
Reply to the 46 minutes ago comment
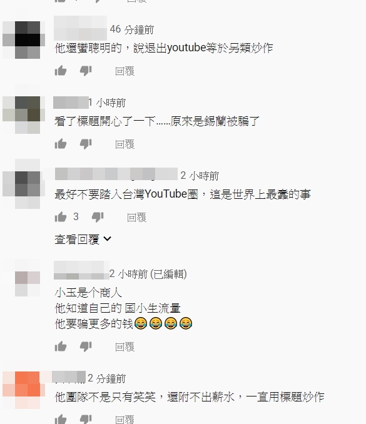tap(125, 71)
